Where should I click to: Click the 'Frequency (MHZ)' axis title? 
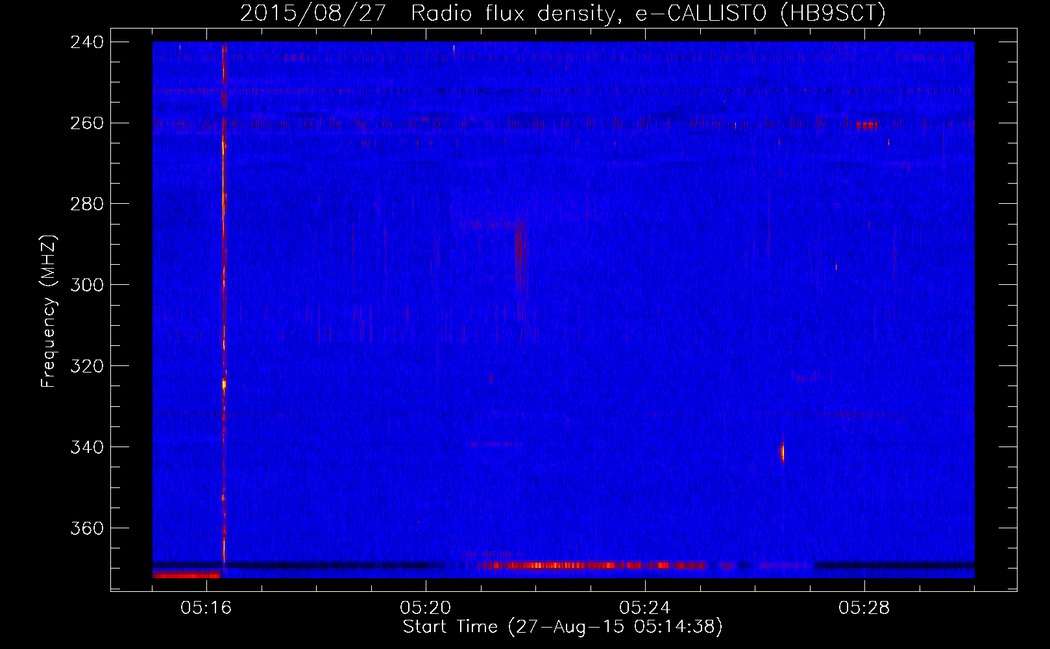tap(49, 311)
